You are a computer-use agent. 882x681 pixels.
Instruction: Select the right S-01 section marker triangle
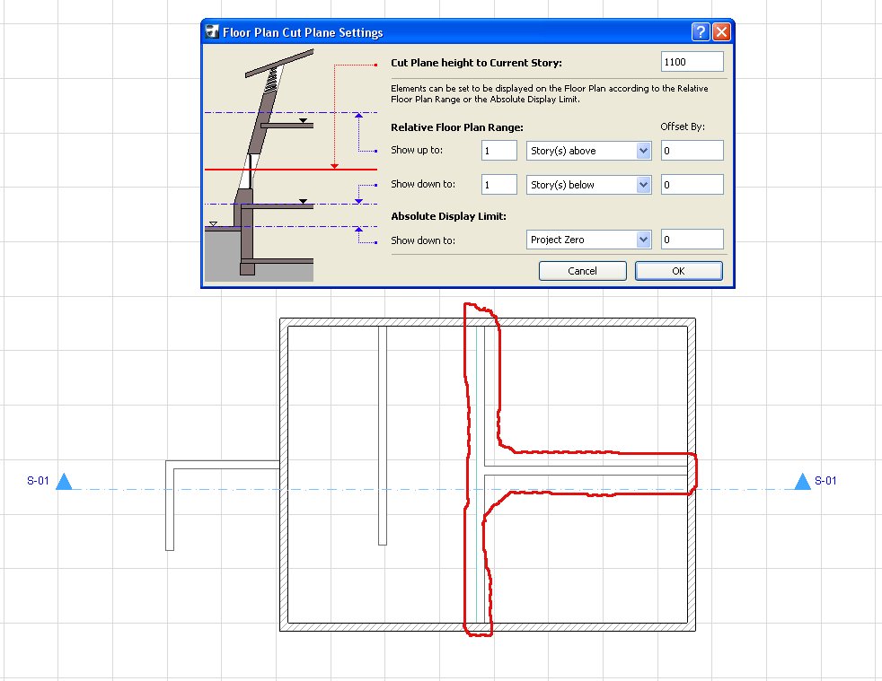pyautogui.click(x=801, y=481)
